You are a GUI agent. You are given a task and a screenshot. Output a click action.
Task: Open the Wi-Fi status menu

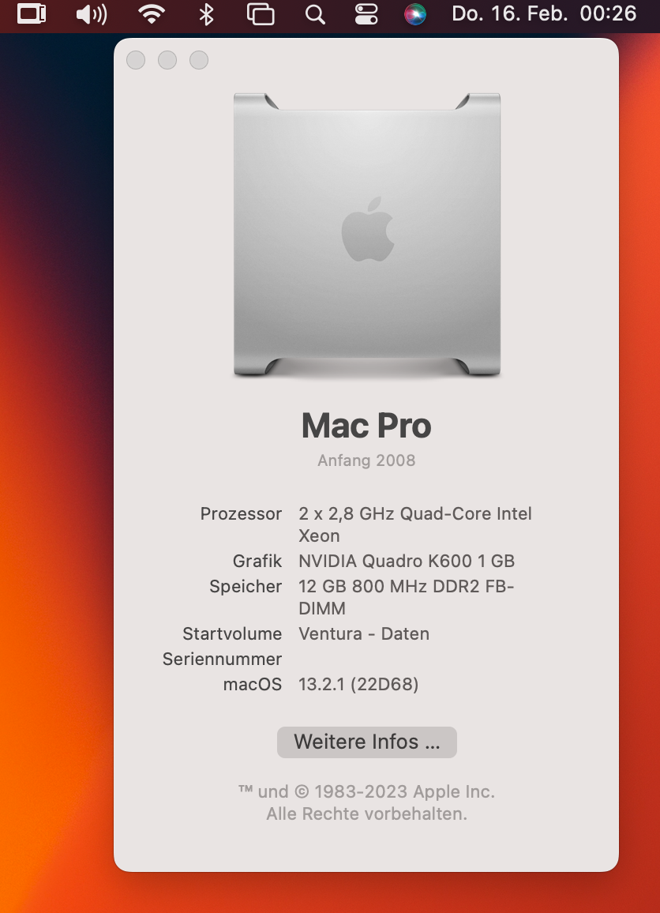click(x=152, y=13)
